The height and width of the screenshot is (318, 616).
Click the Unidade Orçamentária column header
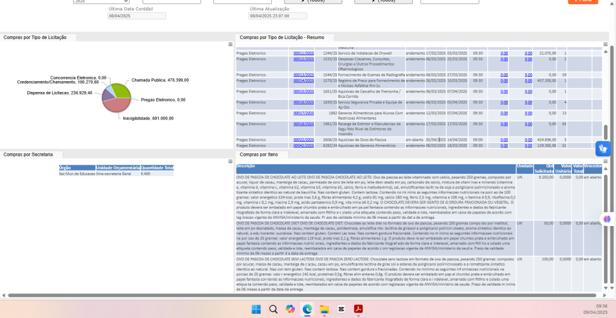point(118,168)
